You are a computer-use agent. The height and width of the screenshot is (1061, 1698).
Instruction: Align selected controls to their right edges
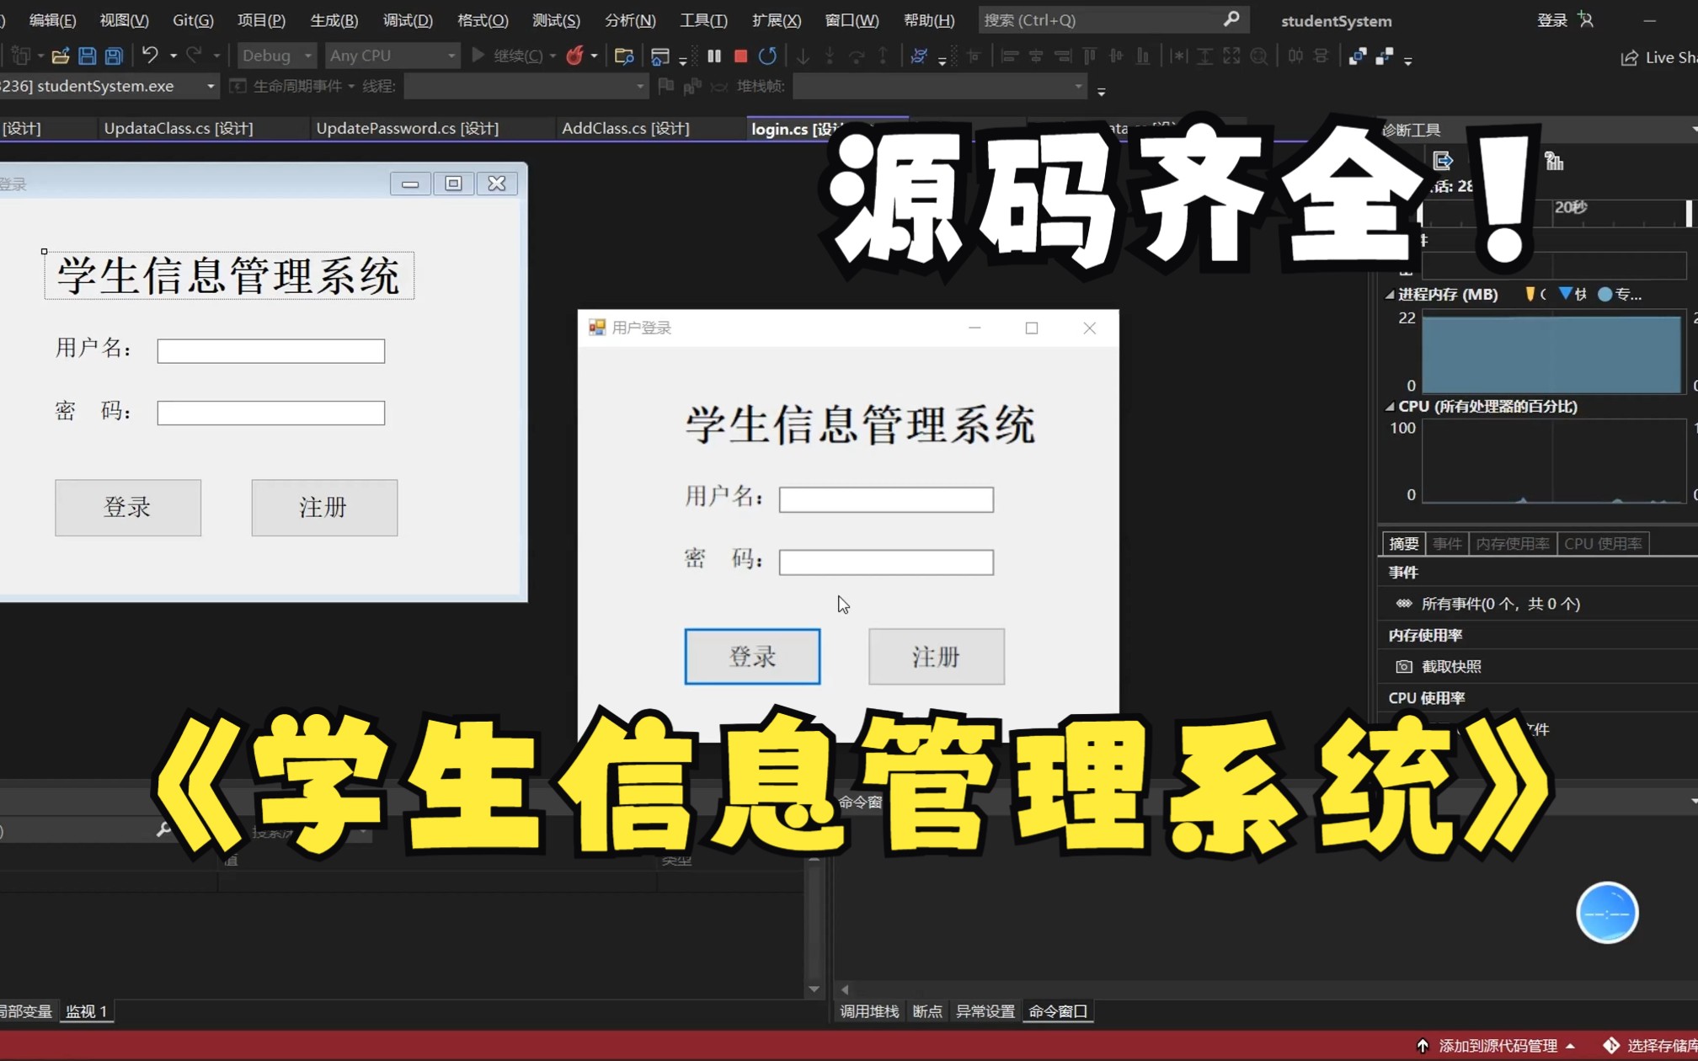tap(1063, 56)
